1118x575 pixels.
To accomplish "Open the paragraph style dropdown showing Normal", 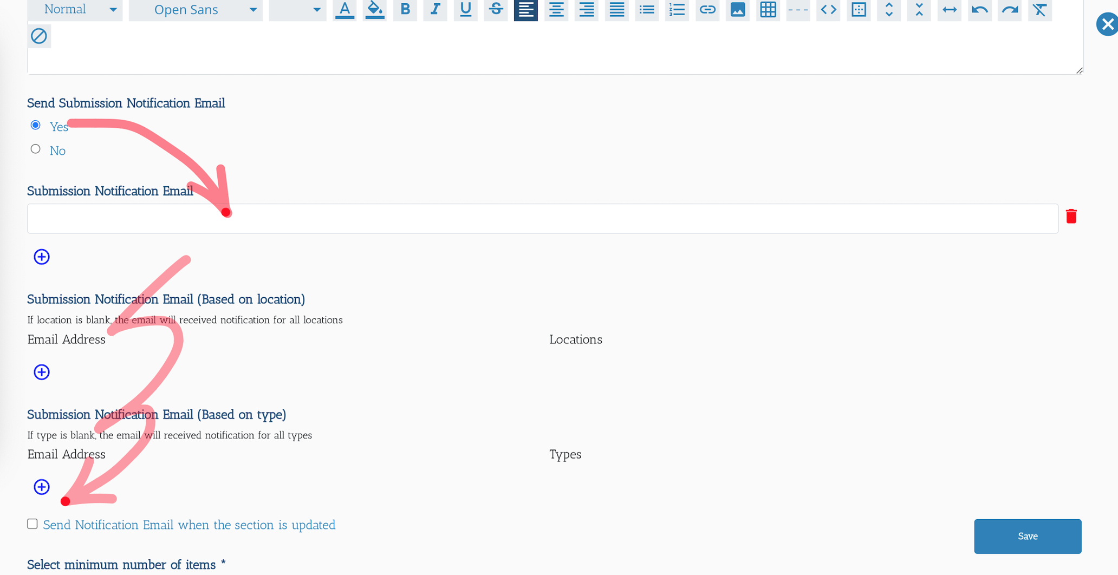I will pyautogui.click(x=75, y=9).
